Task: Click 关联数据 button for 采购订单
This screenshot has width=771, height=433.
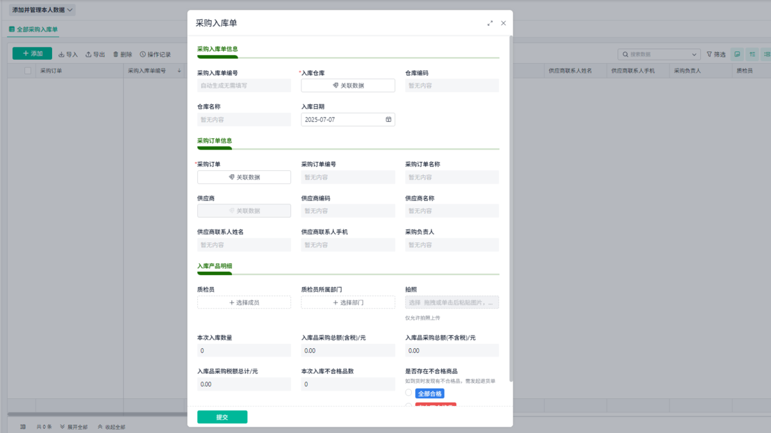Action: [x=244, y=177]
